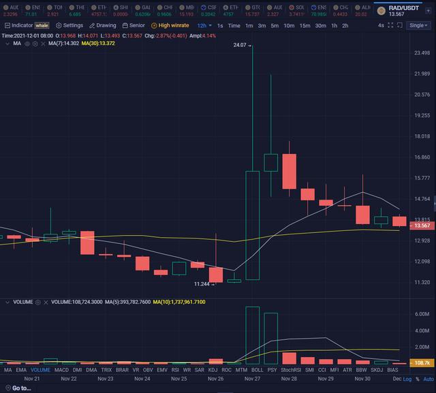
Task: Open chart Settings gear
Action: (x=59, y=25)
